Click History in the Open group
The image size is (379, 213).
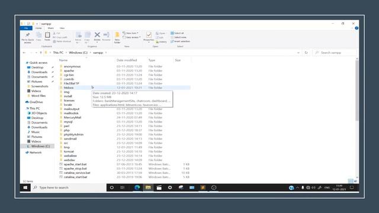tap(161, 42)
